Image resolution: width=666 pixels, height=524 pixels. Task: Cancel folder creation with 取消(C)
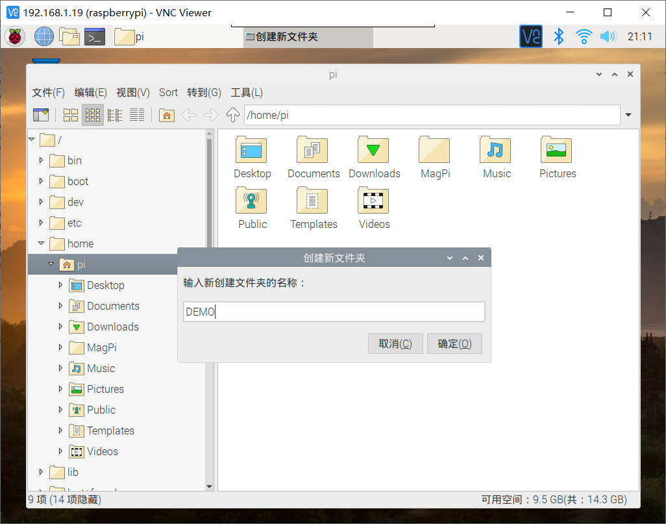pyautogui.click(x=395, y=343)
